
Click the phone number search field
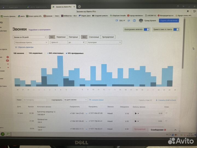pyautogui.click(x=34, y=100)
